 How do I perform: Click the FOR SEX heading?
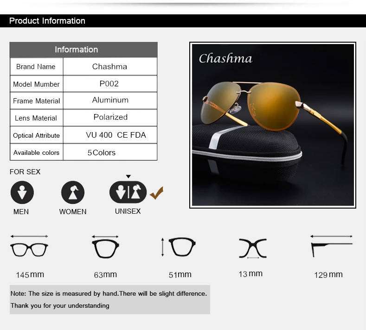[25, 172]
